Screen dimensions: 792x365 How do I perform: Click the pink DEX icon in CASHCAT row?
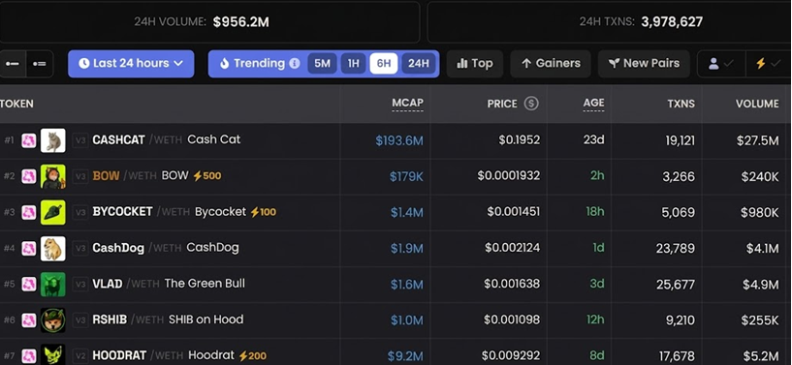[29, 140]
